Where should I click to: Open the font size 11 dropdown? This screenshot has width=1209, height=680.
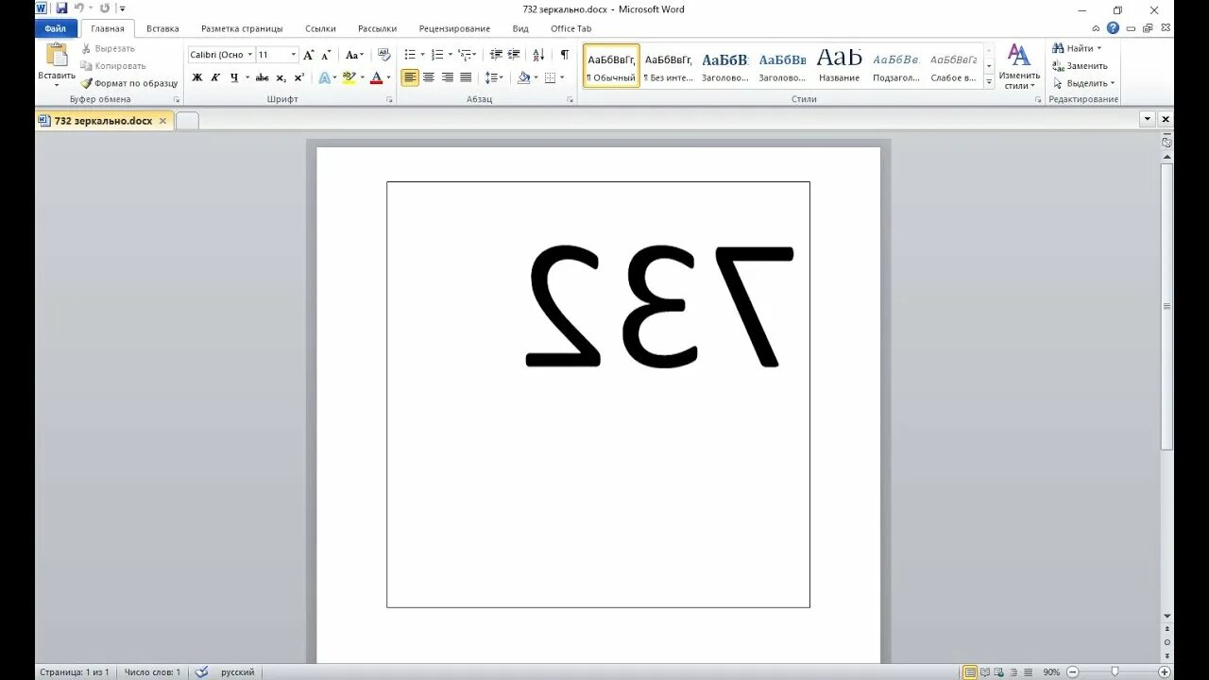[294, 55]
